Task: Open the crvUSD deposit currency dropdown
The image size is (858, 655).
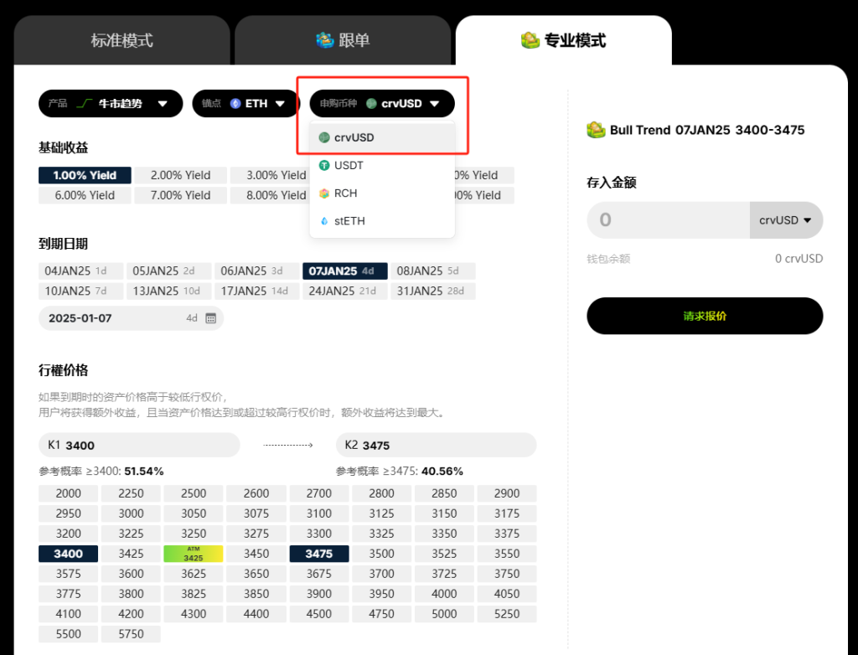Action: (x=786, y=220)
